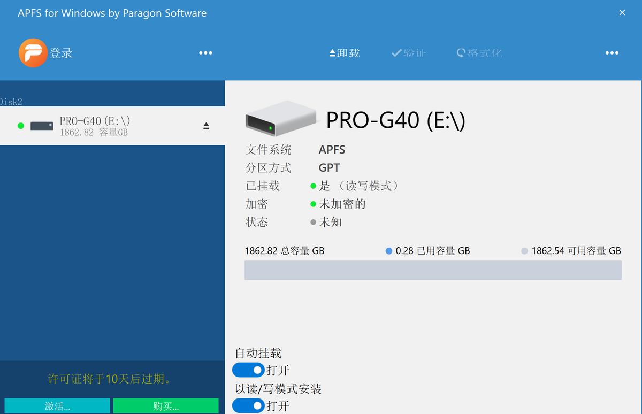Click the Paragon logo icon
Image resolution: width=642 pixels, height=414 pixels.
[32, 52]
